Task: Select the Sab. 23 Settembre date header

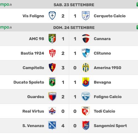Action: point(74,5)
